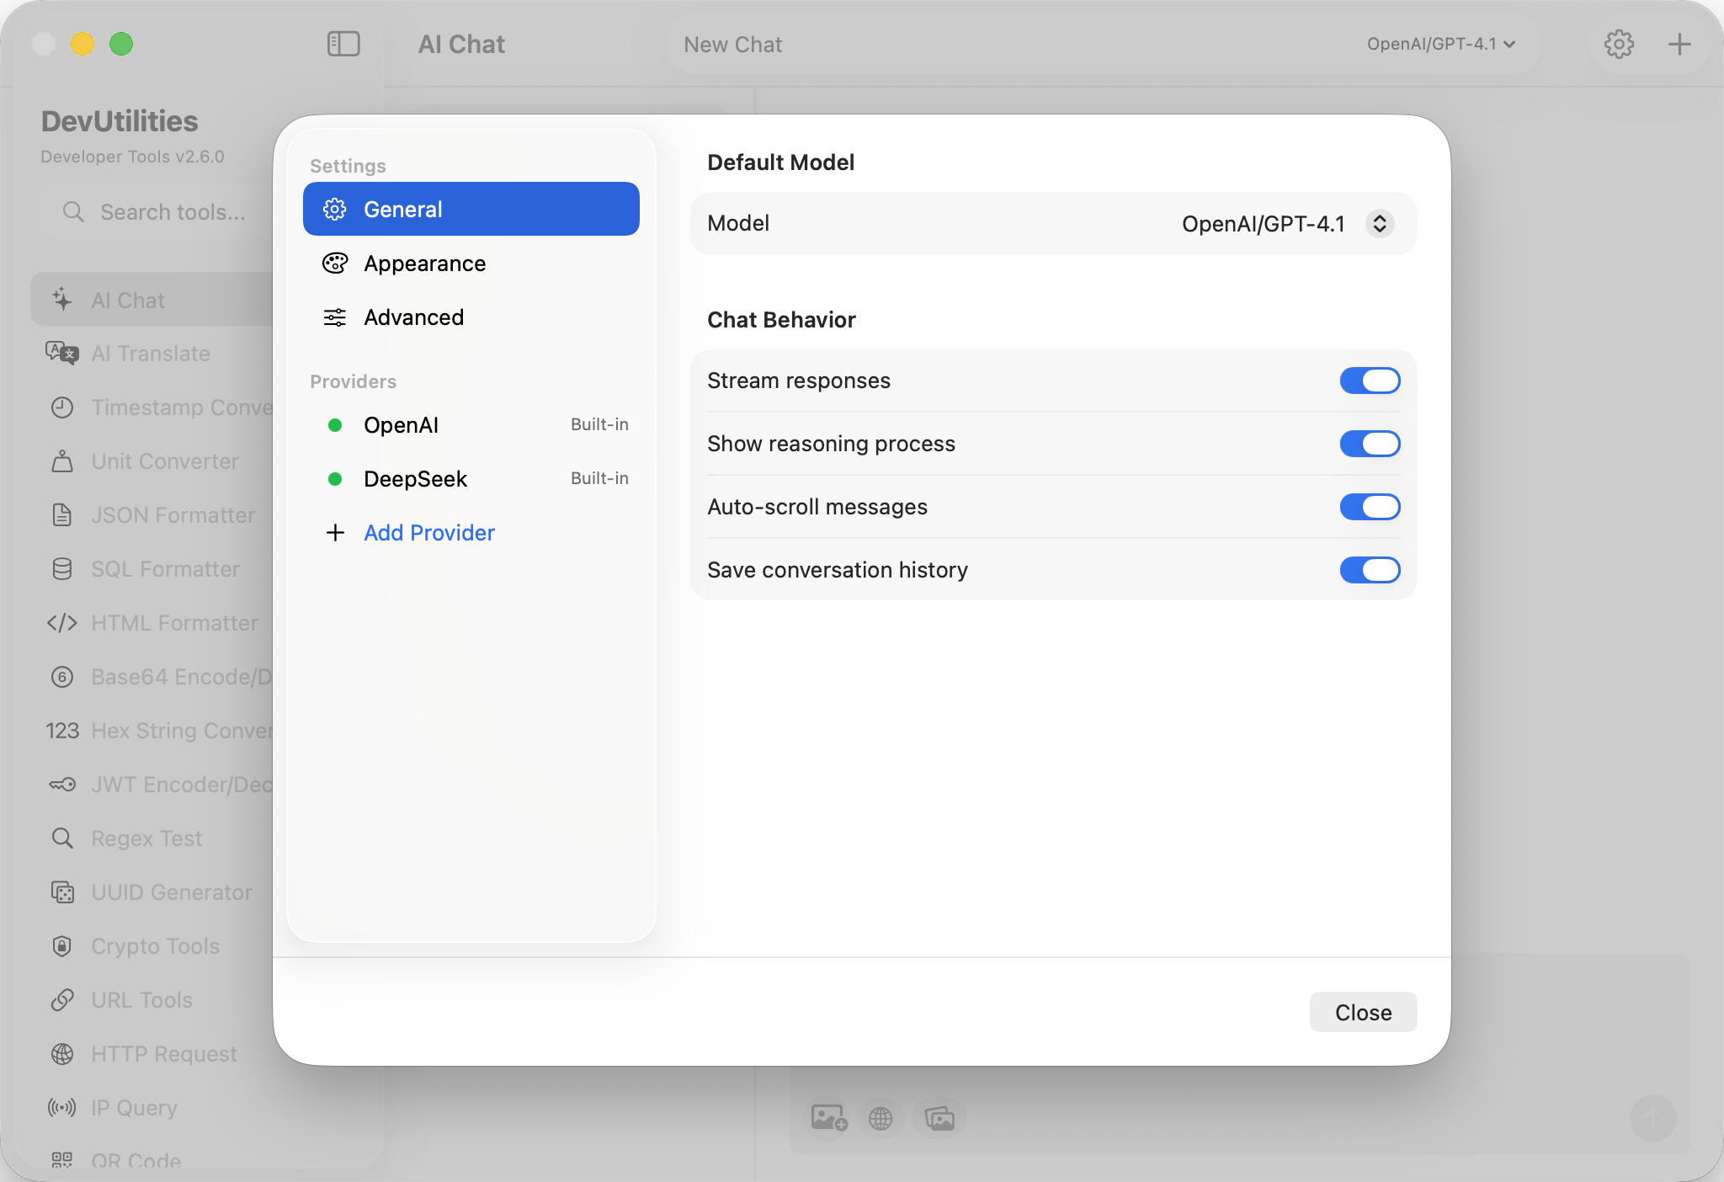This screenshot has width=1724, height=1182.
Task: Click the UUID Generator dice icon
Action: 62,892
